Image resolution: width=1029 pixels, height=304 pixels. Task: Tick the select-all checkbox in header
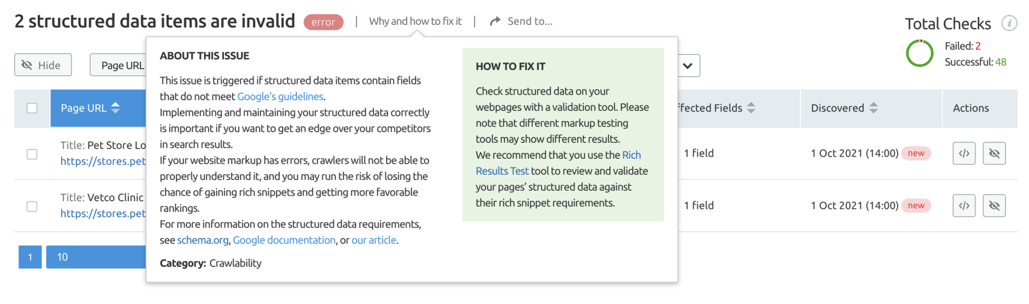[x=32, y=108]
